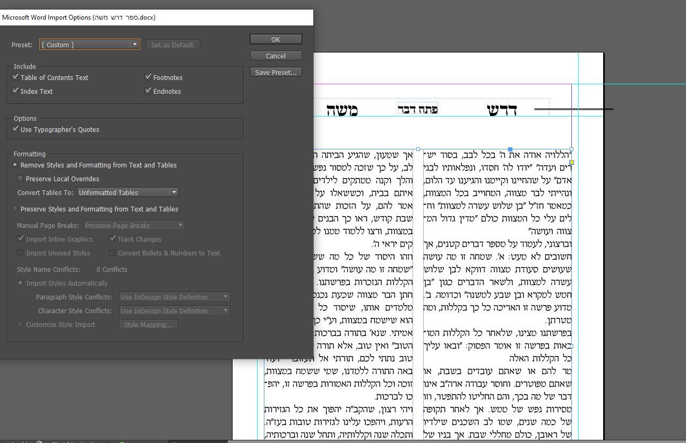Open the Save Preset dialog
Screen dimensions: 686x443
pos(276,72)
